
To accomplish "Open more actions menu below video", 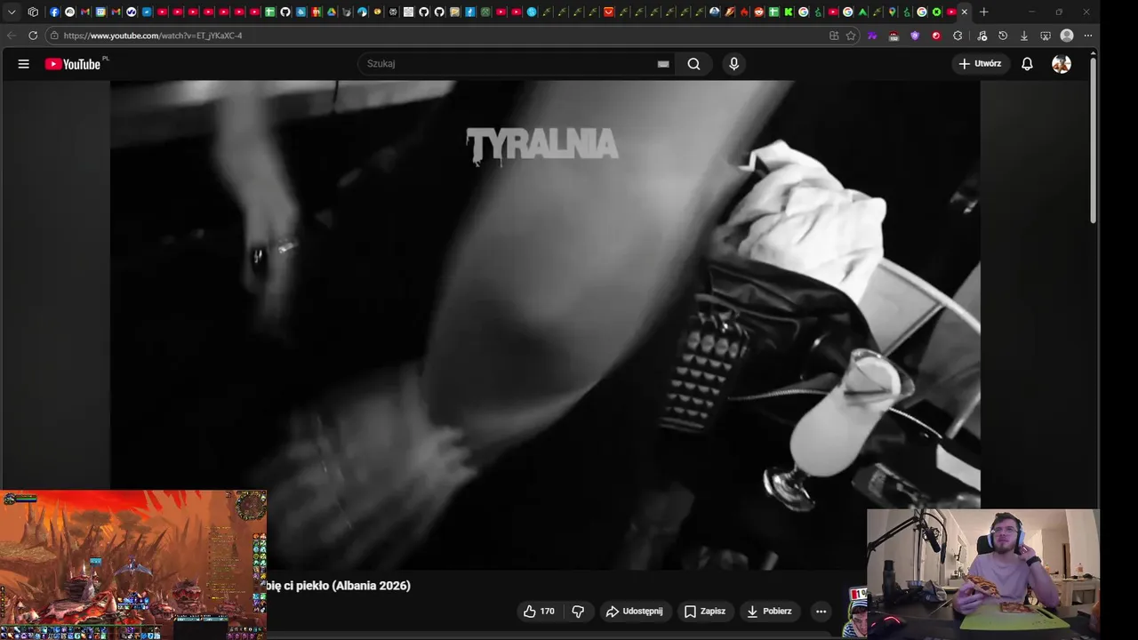I will pos(821,612).
